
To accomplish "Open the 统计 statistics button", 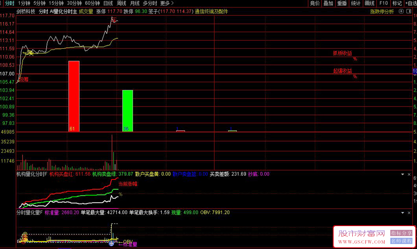I will click(356, 3).
